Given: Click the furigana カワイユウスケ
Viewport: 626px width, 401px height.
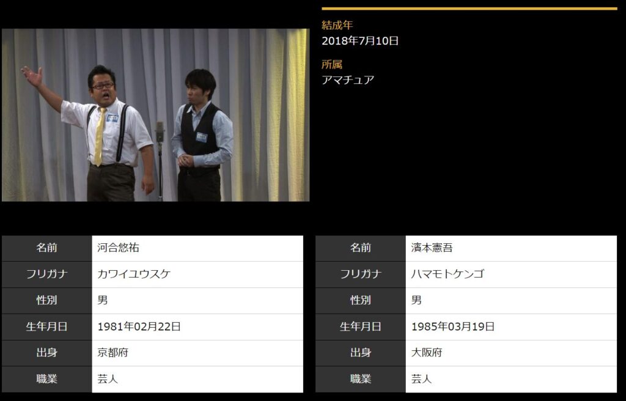Looking at the screenshot, I should 134,274.
